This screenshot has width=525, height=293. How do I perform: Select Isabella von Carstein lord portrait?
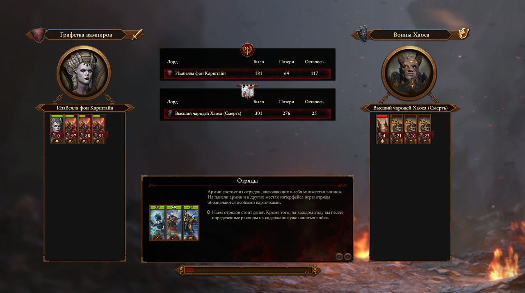tap(84, 73)
